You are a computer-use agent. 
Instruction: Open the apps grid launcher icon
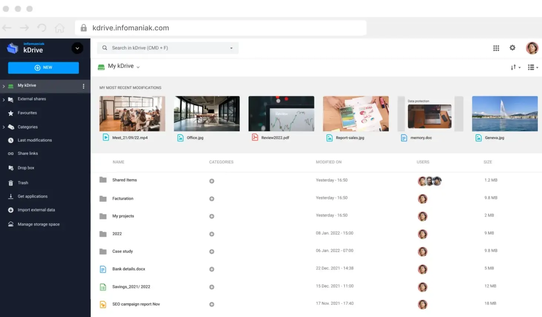click(496, 48)
